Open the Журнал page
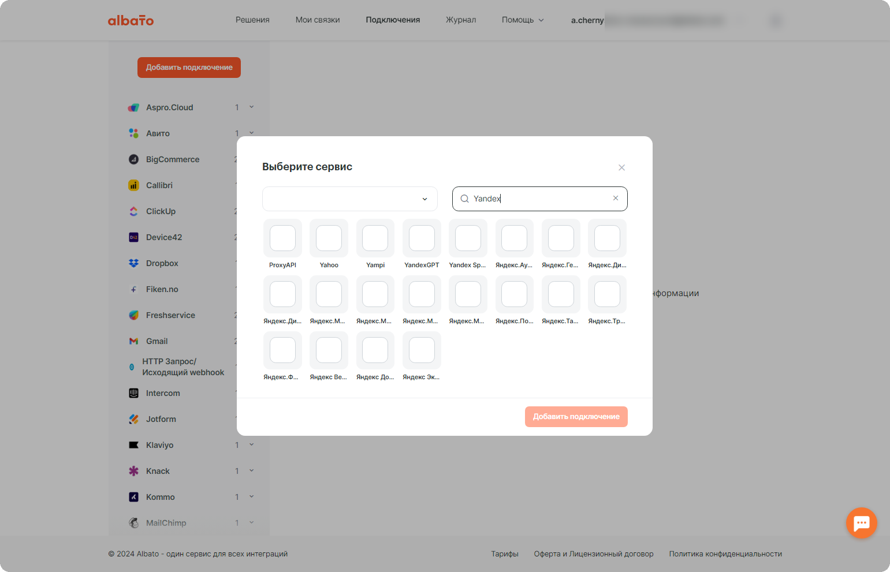This screenshot has height=572, width=890. 461,20
